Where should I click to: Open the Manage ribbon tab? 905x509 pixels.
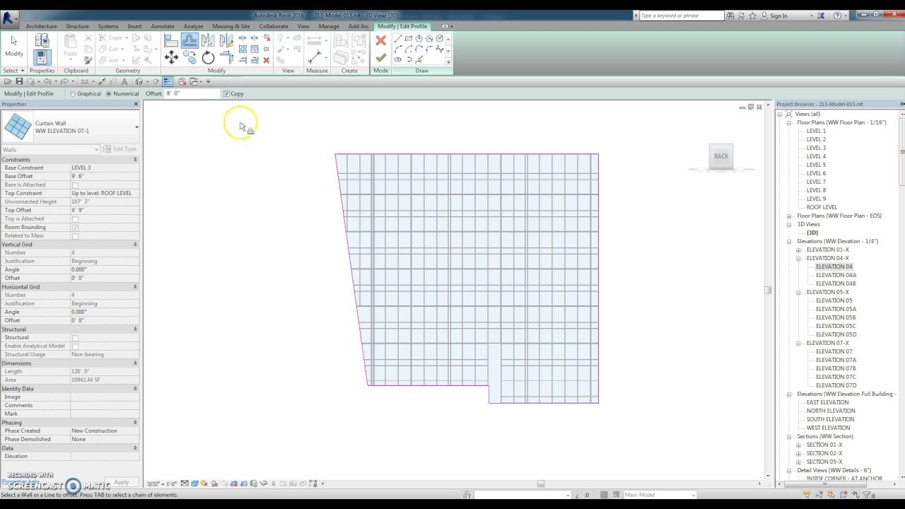pyautogui.click(x=329, y=26)
